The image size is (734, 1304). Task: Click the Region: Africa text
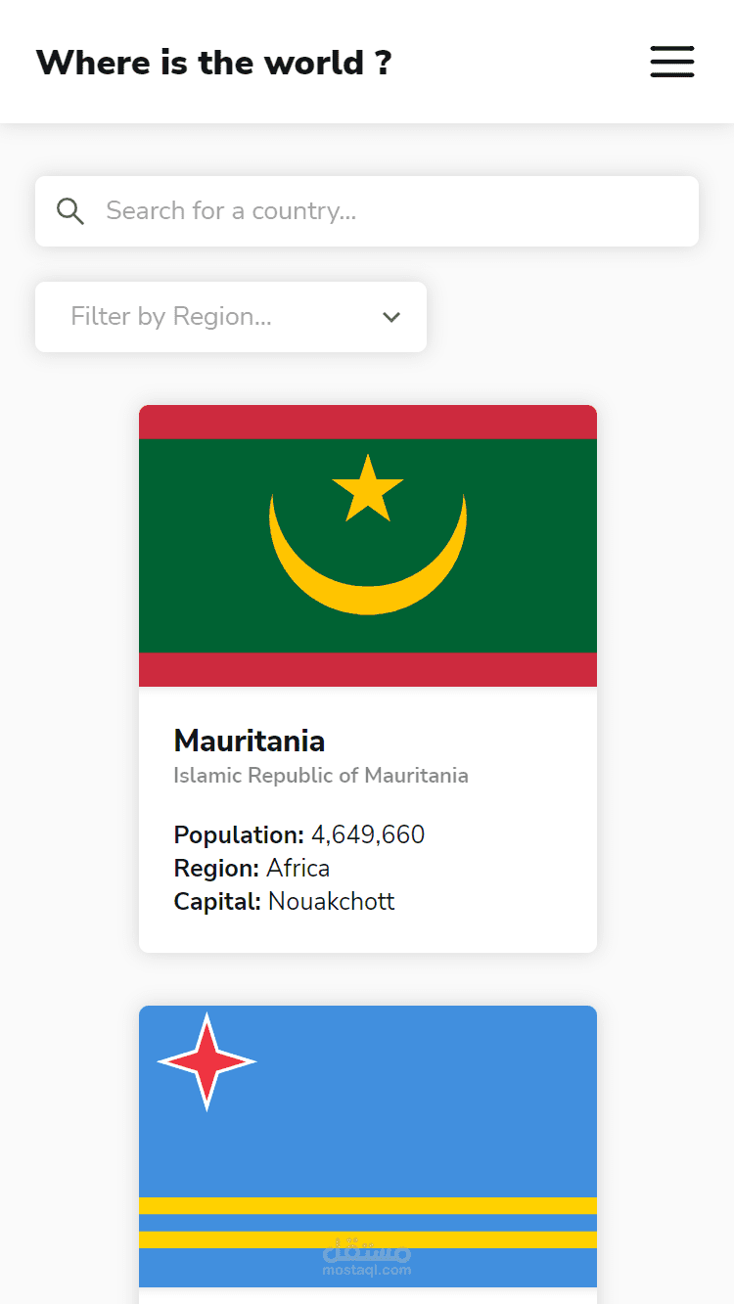[x=252, y=868]
